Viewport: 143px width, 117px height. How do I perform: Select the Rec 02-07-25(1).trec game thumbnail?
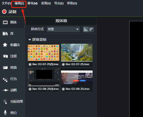[43, 53]
